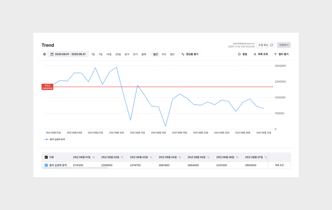Image resolution: width=332 pixels, height=210 pixels.
Task: Click x-axis label 25년 08월 16일
Action: point(158,132)
